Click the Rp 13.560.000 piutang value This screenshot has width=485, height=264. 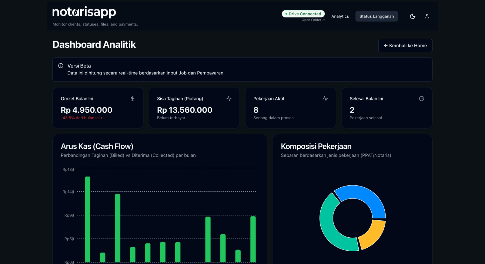pyautogui.click(x=185, y=110)
